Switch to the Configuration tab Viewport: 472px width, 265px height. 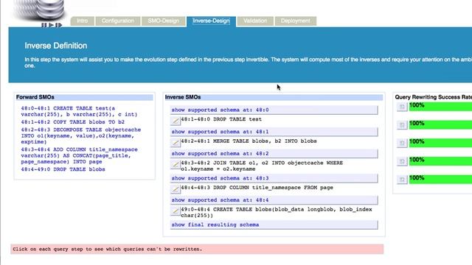[118, 21]
